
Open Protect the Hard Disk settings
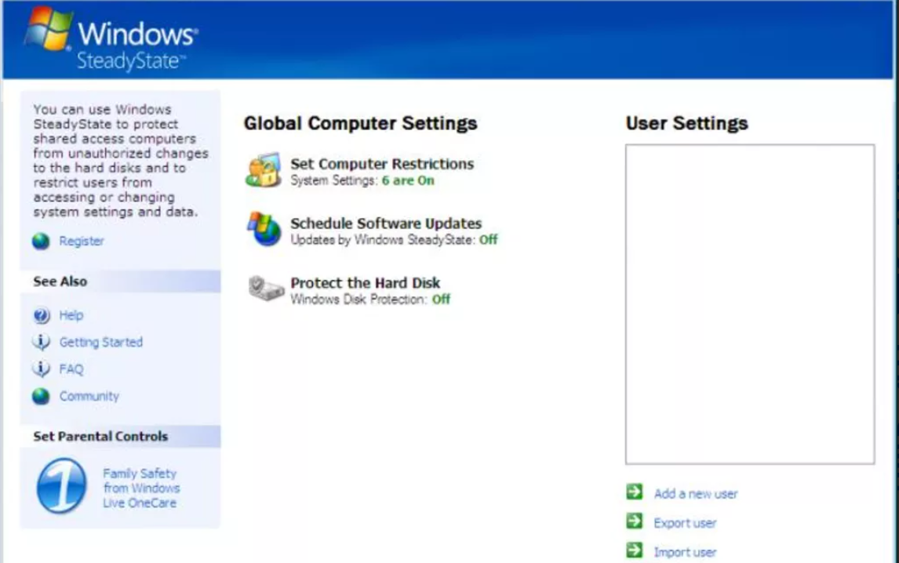(365, 283)
